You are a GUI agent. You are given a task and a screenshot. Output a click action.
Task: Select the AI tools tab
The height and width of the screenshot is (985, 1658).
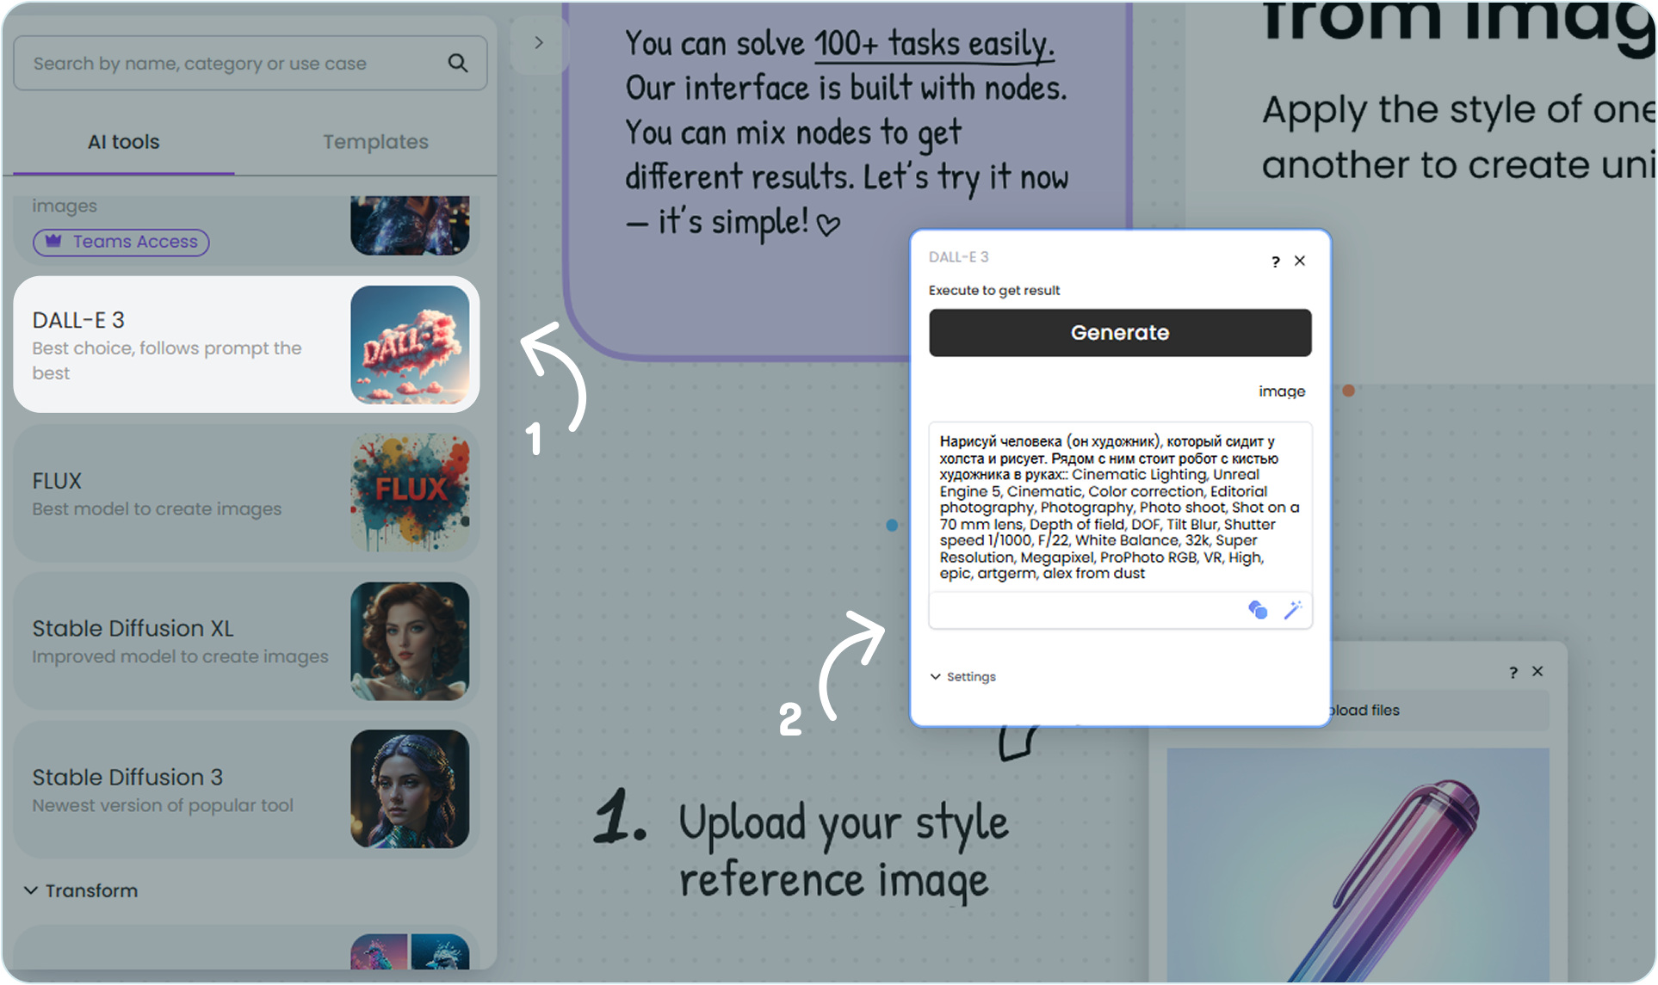coord(123,142)
